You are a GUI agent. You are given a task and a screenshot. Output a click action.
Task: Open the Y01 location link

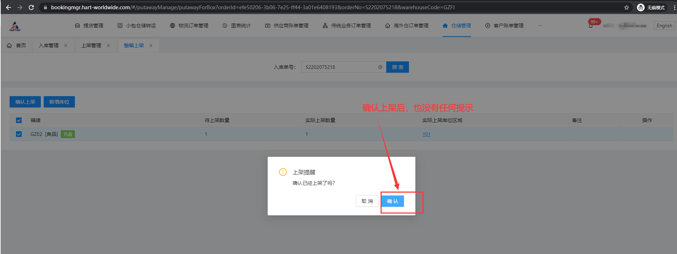(426, 134)
